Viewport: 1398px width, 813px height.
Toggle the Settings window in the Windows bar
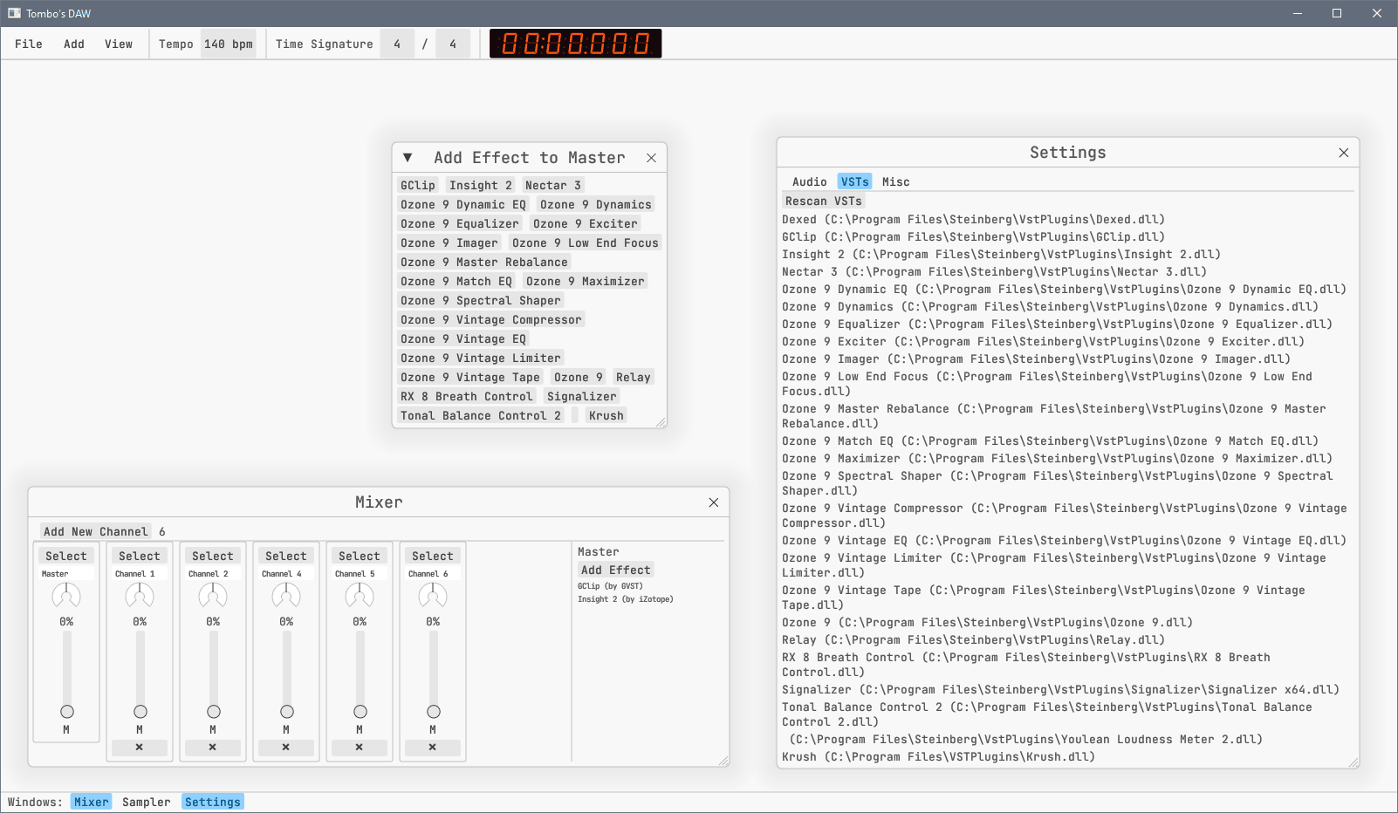click(213, 803)
